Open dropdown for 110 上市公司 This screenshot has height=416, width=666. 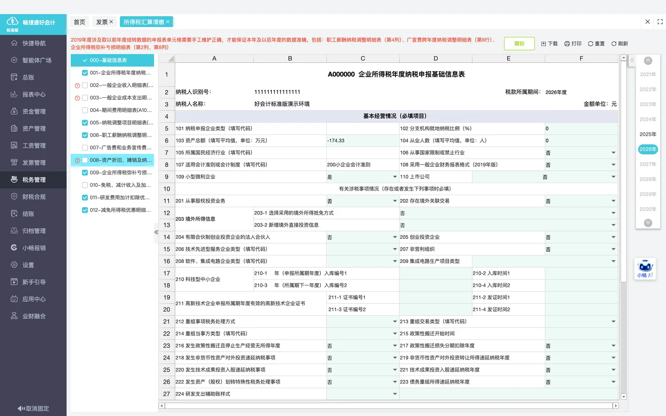(613, 177)
